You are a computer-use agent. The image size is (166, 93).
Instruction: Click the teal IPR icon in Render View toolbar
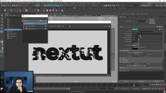70,26
